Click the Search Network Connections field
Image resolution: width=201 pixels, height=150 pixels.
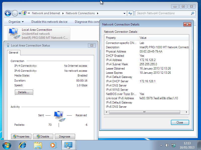163,13
